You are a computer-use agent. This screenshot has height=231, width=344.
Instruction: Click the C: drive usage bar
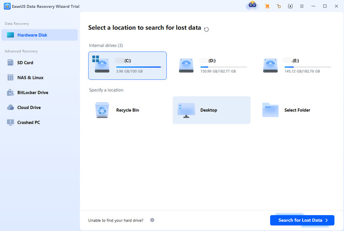click(x=138, y=67)
